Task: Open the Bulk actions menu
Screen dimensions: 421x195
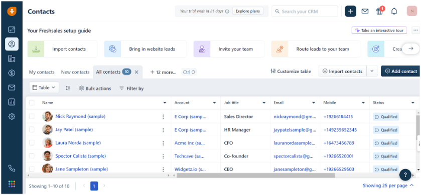Action: click(x=95, y=88)
